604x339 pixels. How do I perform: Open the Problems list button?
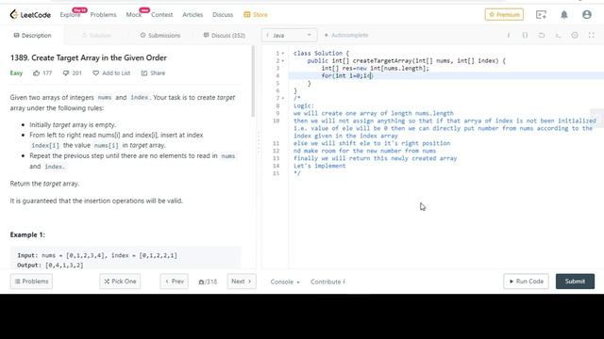[x=31, y=282]
